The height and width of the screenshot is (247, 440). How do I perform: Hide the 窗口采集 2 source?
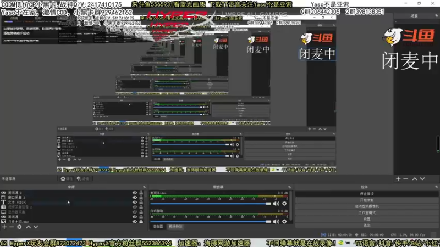[135, 198]
